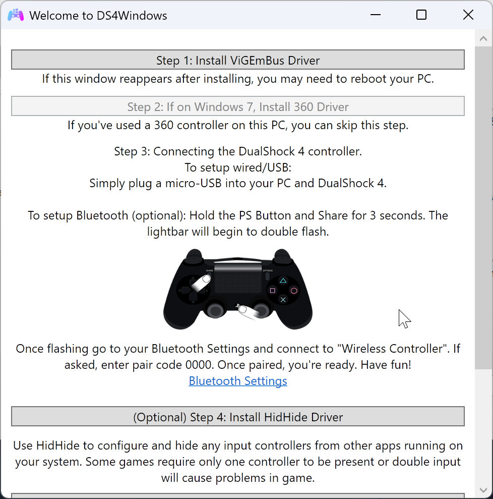Click the Step 2 Install 360 Driver button
Image resolution: width=493 pixels, height=499 pixels.
pos(238,106)
